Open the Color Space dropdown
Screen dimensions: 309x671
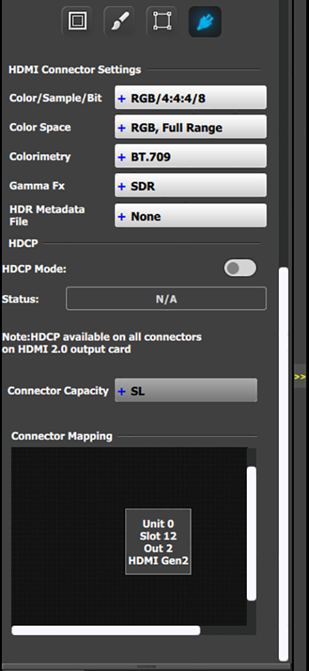pyautogui.click(x=191, y=127)
